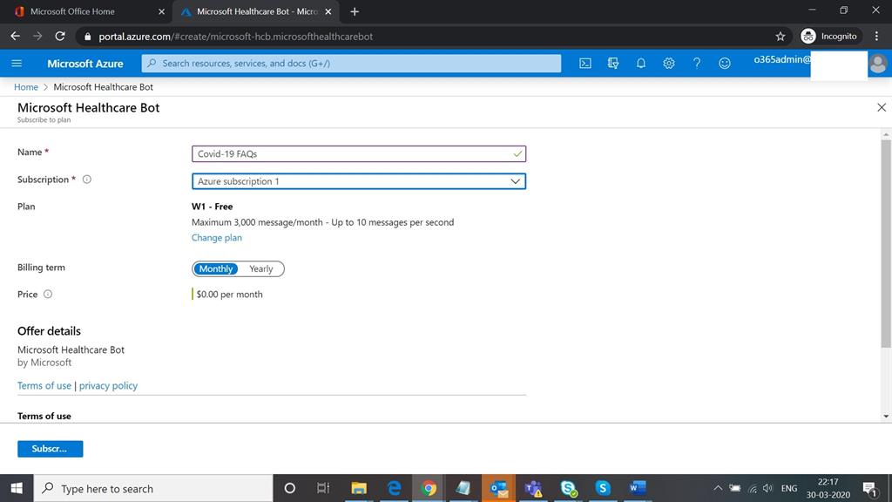Open the directory and subscription filter icon
Image resolution: width=892 pixels, height=502 pixels.
coord(613,63)
